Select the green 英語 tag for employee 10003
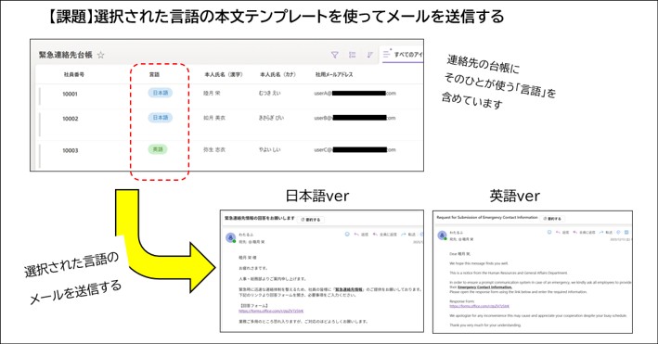 click(x=158, y=149)
